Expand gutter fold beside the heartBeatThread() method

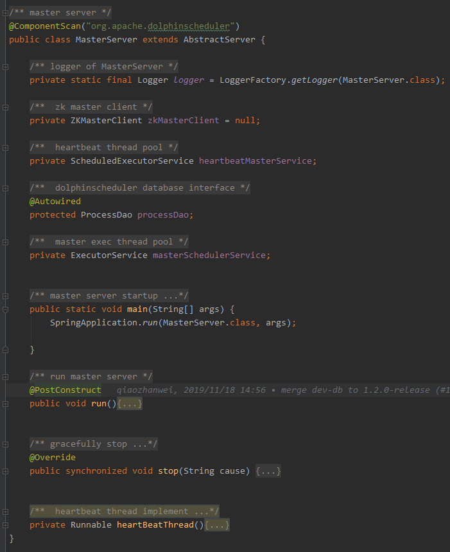5,525
